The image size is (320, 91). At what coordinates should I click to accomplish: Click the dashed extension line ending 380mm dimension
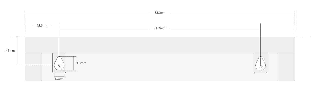295,22
